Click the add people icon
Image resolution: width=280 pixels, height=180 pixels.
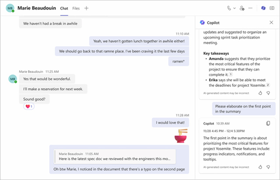[241, 8]
